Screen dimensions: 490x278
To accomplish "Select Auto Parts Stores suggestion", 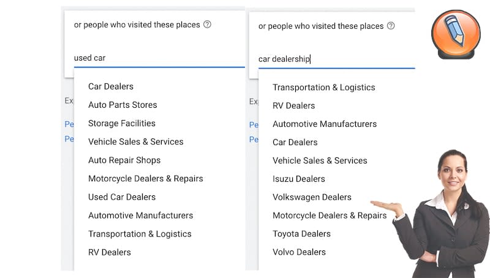I will point(123,105).
